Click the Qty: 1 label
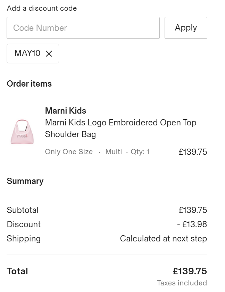225x292 pixels. tap(140, 152)
